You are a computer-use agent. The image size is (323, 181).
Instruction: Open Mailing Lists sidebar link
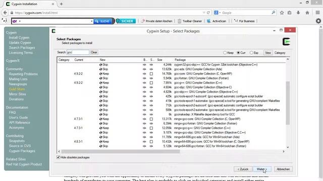coord(18,79)
